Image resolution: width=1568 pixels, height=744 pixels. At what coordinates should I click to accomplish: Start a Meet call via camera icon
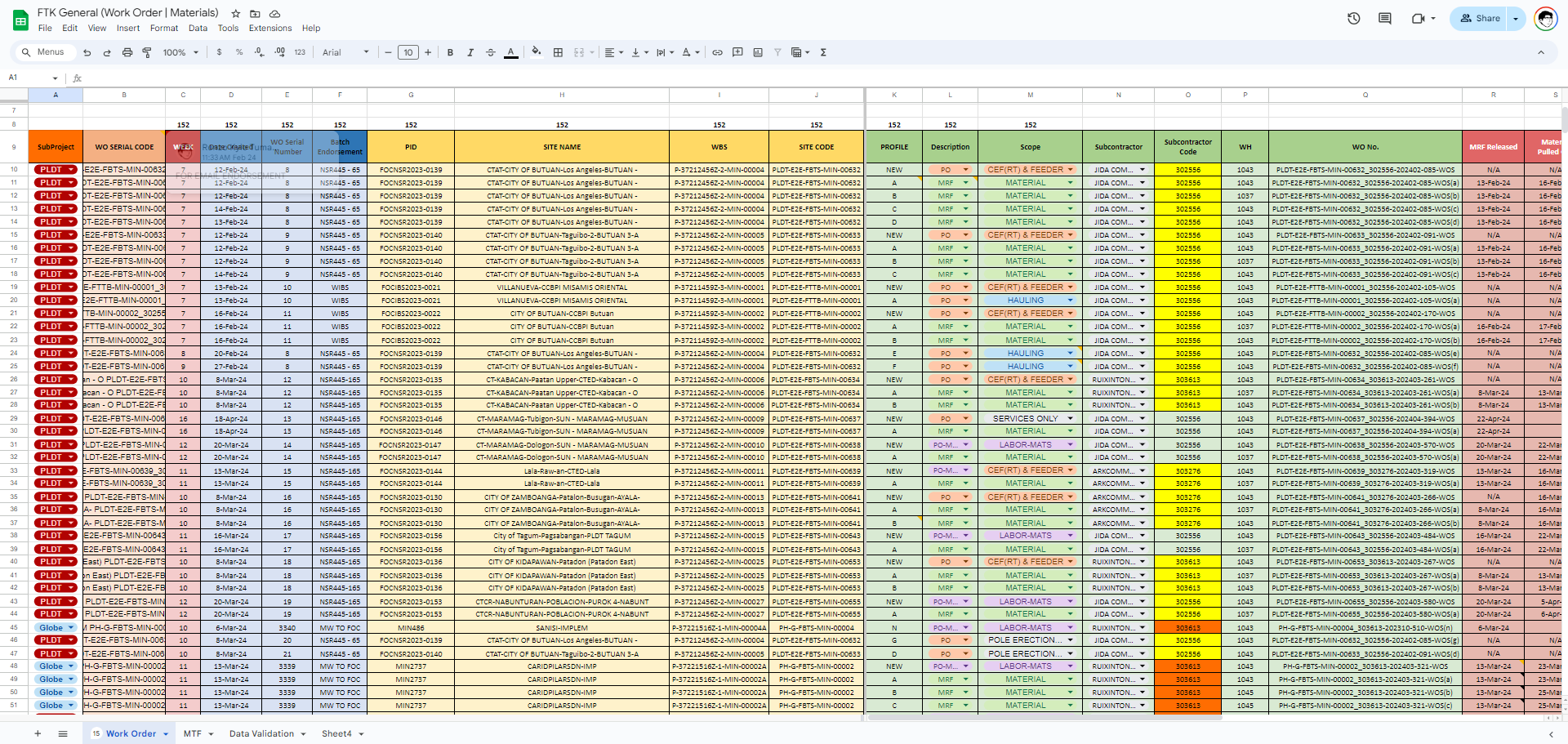pyautogui.click(x=1419, y=18)
